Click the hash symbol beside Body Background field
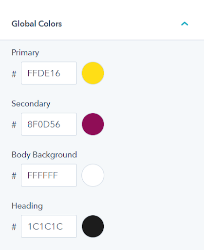The width and height of the screenshot is (204, 250). point(14,176)
